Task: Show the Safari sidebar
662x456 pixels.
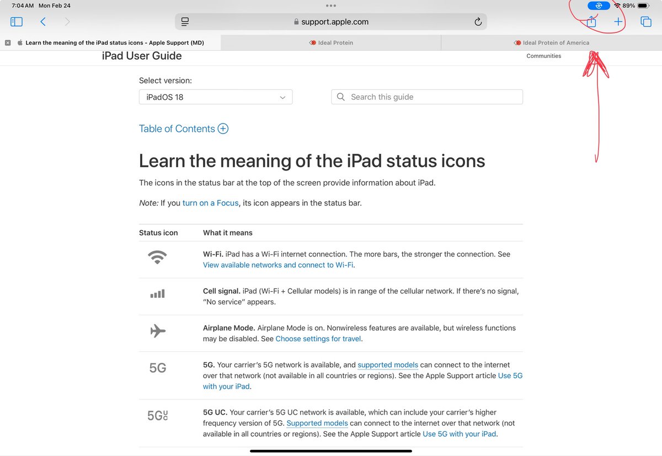Action: (17, 22)
